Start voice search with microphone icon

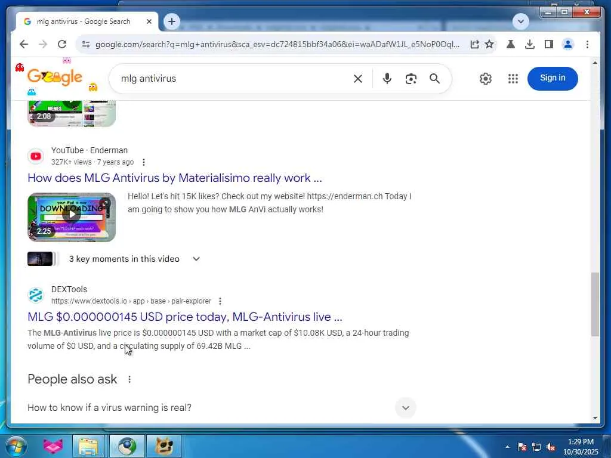(x=387, y=79)
